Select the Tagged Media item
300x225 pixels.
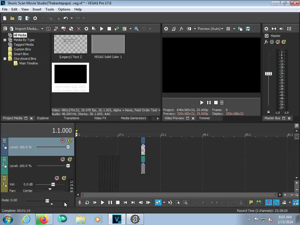tap(23, 45)
